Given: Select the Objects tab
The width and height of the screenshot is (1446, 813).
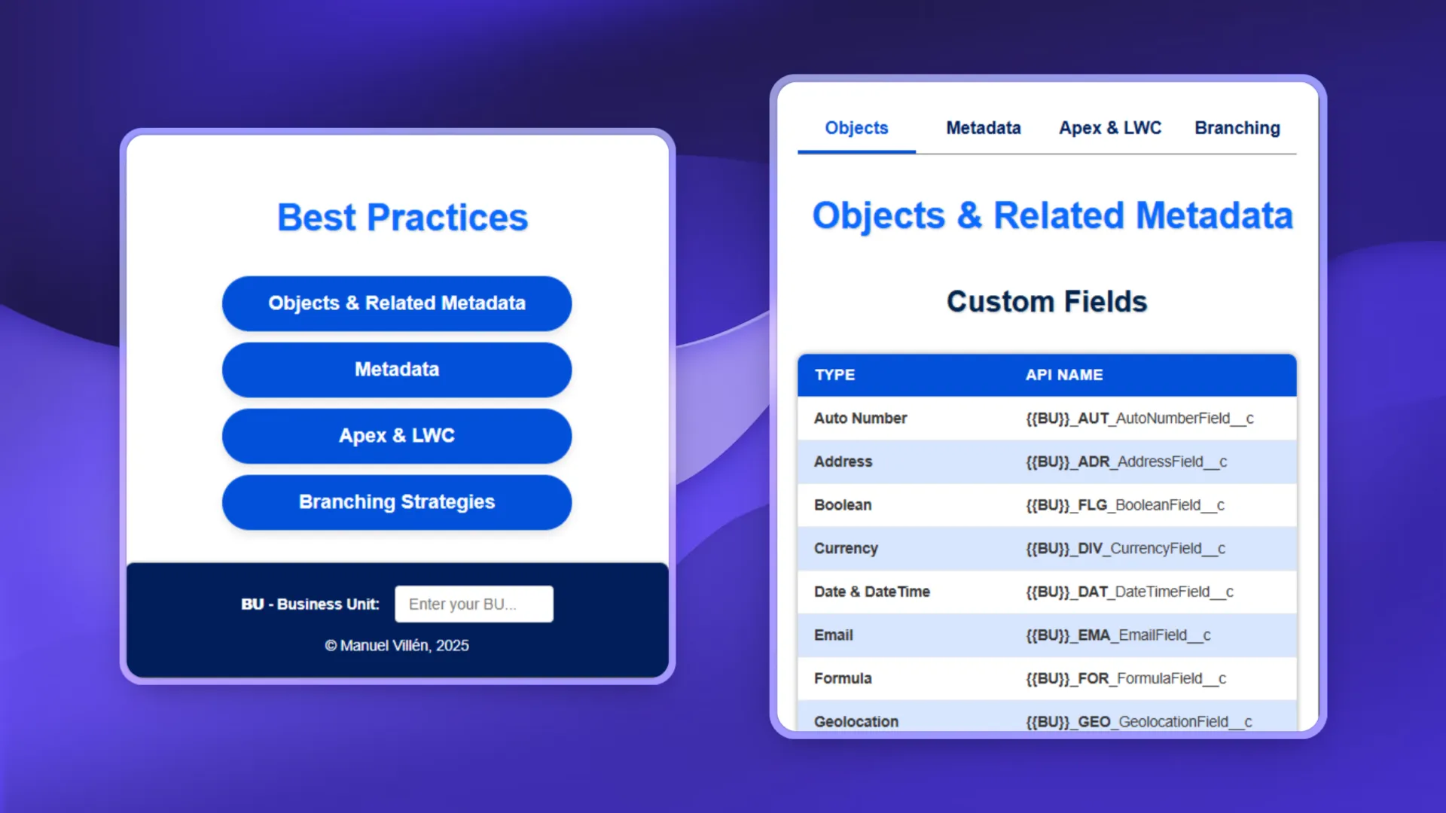Looking at the screenshot, I should coord(856,128).
